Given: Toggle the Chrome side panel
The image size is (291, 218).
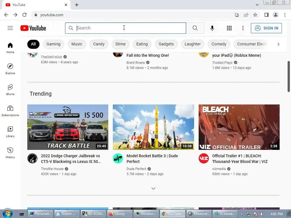Looking at the screenshot, I should (x=267, y=15).
